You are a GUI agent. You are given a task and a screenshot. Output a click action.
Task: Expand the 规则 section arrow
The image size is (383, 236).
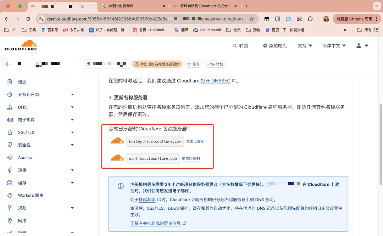[72, 208]
